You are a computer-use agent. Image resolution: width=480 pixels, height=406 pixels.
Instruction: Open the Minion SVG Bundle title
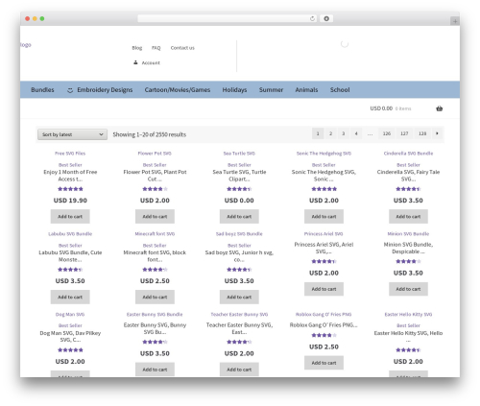click(408, 234)
